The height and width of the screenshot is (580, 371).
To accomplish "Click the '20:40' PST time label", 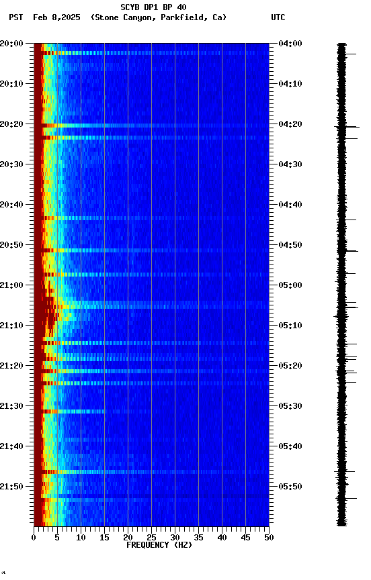I will 11,205.
